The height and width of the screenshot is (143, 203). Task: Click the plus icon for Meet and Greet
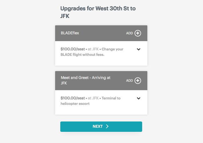tap(138, 81)
